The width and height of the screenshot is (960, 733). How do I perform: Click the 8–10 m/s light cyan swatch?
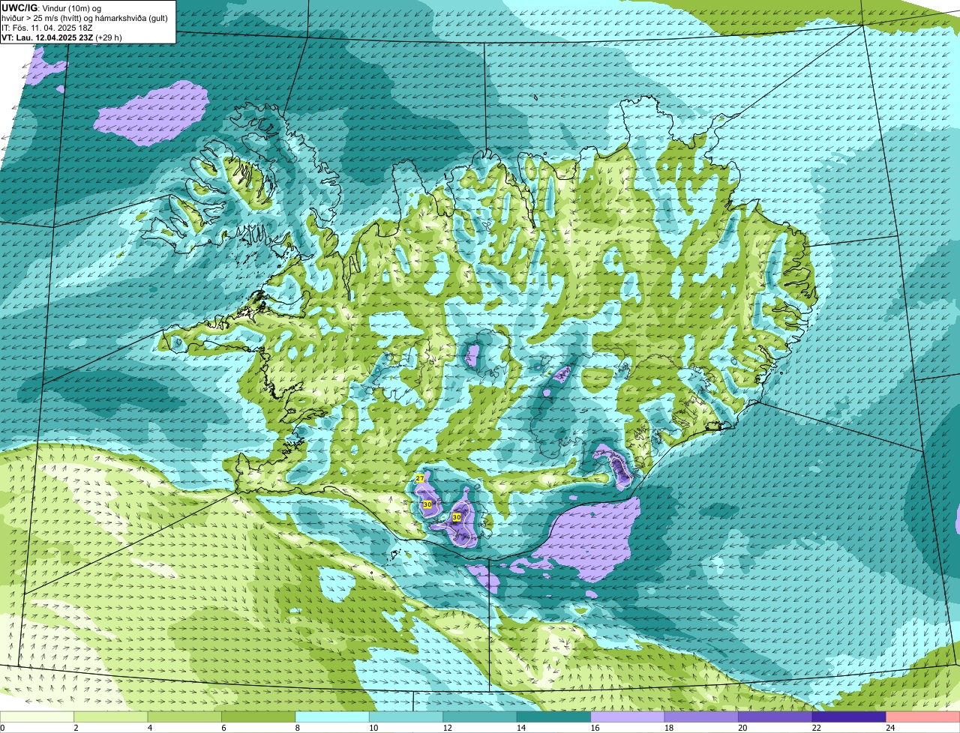pyautogui.click(x=333, y=717)
